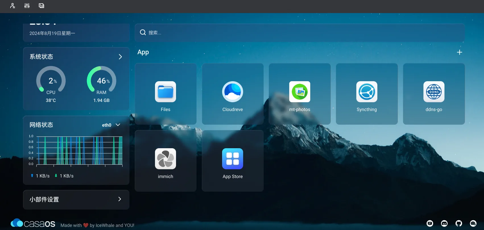
Task: Open the Discord icon in footer
Action: [x=444, y=223]
